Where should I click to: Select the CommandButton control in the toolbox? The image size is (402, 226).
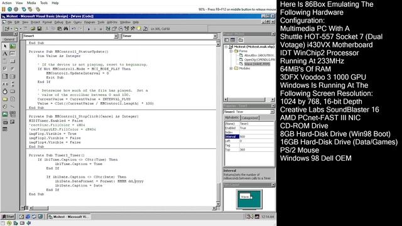pos(13,62)
